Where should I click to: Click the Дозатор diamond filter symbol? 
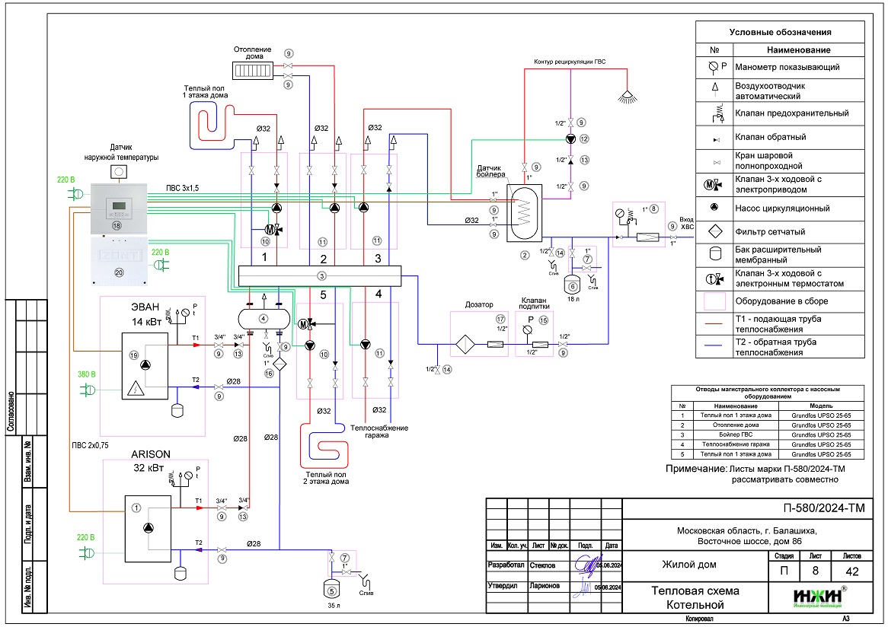[x=465, y=344]
